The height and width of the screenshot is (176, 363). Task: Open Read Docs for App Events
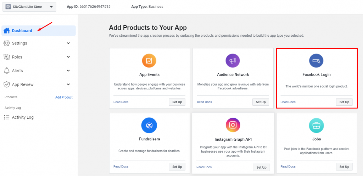click(x=121, y=102)
